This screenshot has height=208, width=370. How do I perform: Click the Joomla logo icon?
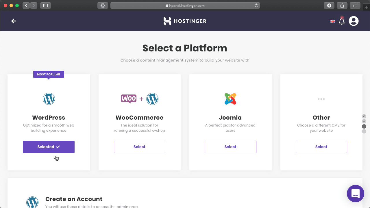click(230, 99)
